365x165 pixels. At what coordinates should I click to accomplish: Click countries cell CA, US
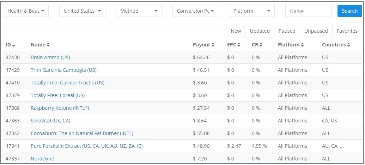(329, 121)
